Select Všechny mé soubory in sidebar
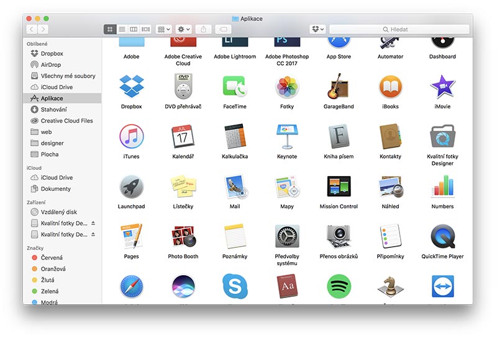 (x=63, y=76)
